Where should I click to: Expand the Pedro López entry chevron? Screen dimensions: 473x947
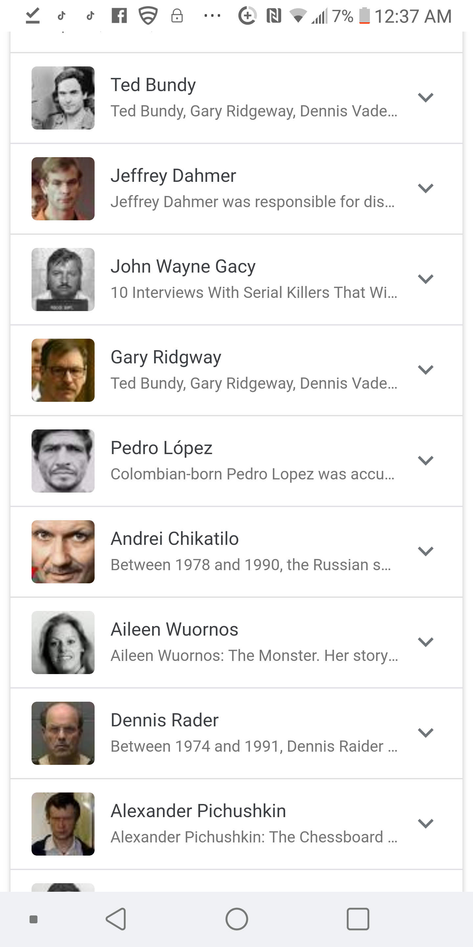click(426, 460)
